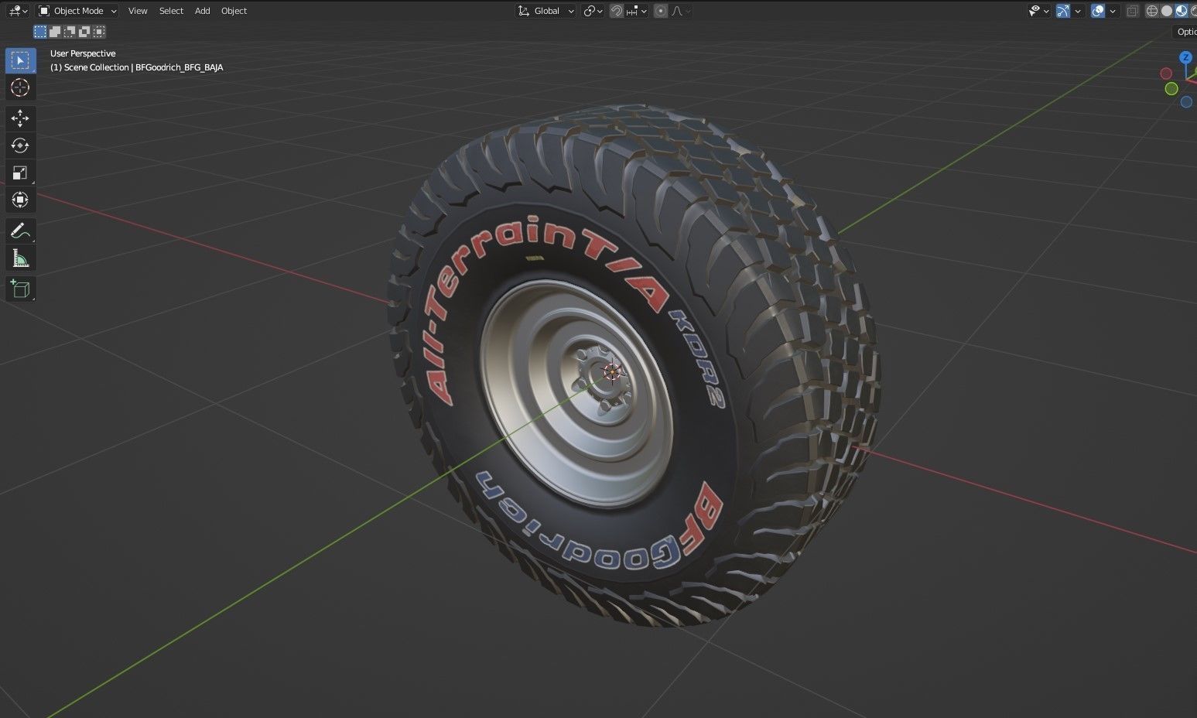Image resolution: width=1197 pixels, height=718 pixels.
Task: Toggle viewport overlays display
Action: tap(1098, 11)
